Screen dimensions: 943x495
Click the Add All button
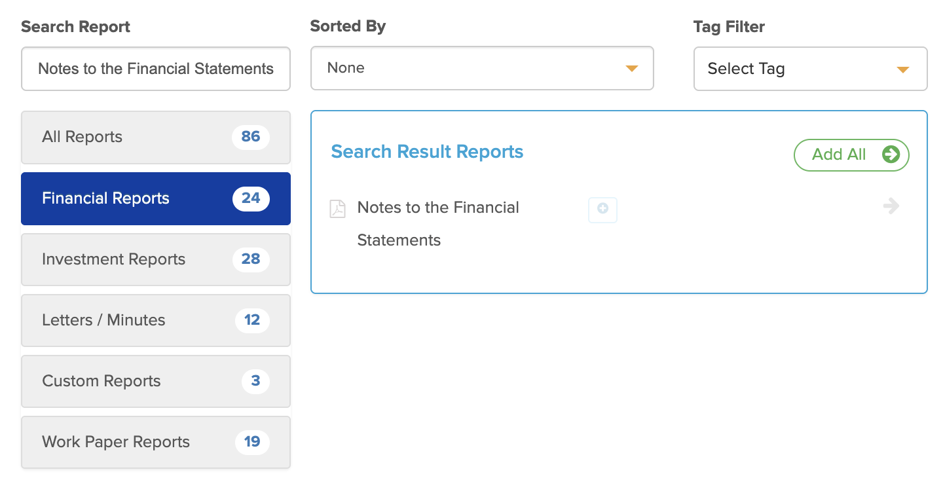(851, 155)
